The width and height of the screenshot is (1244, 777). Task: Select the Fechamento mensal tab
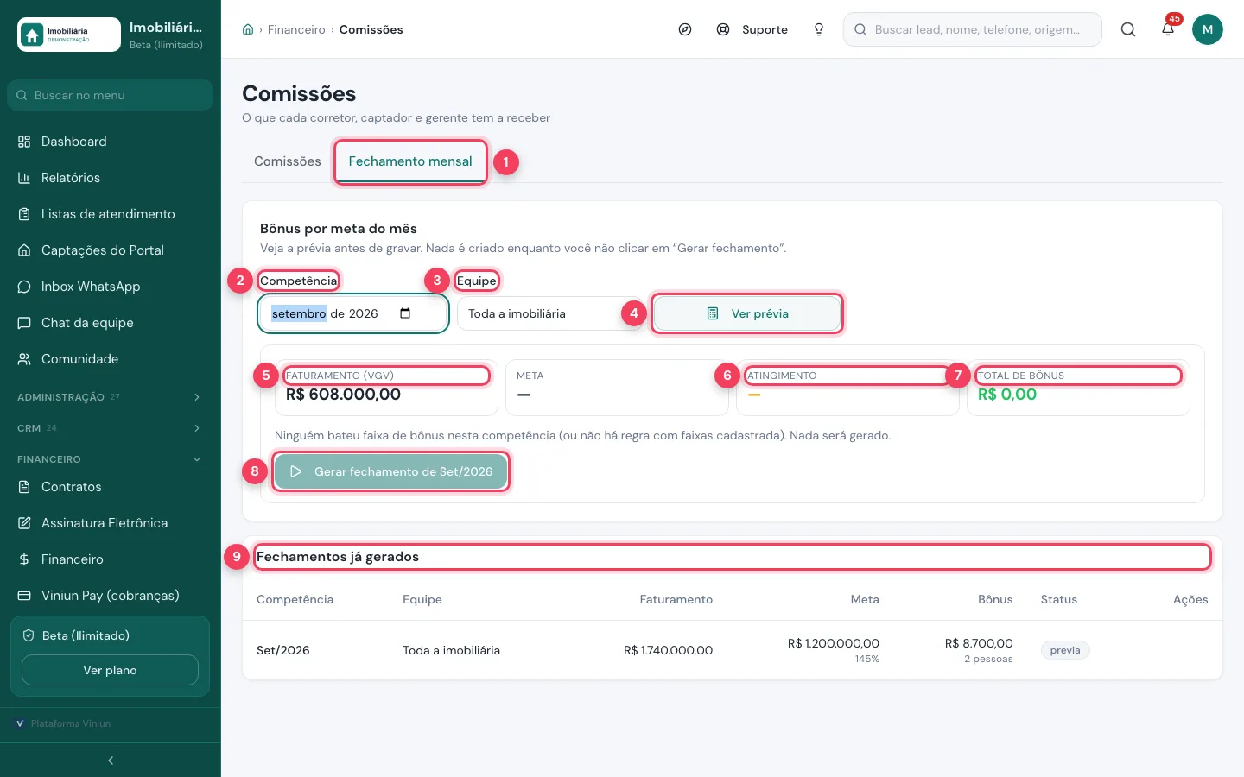410,161
